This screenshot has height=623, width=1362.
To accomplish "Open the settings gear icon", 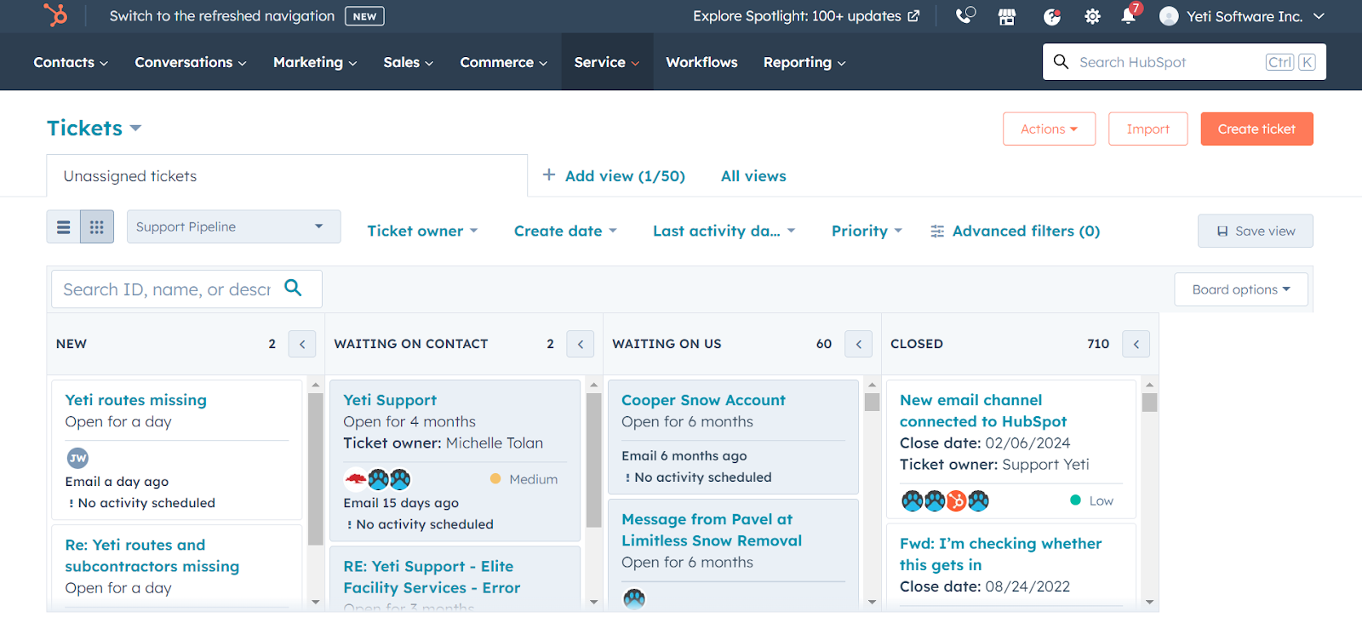I will coord(1092,16).
